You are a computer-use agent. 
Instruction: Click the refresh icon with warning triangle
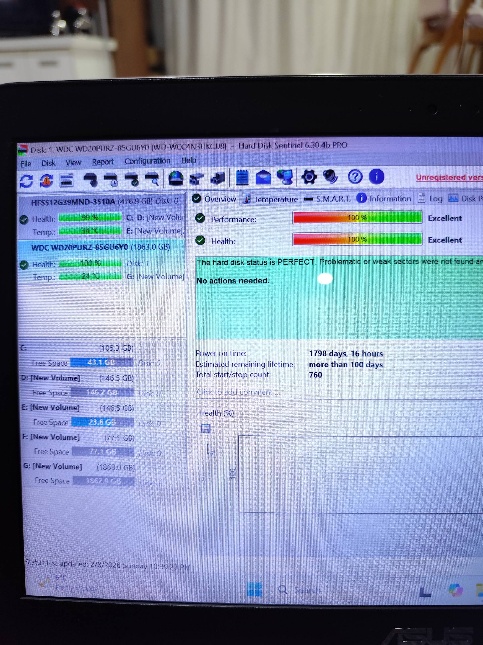click(47, 180)
